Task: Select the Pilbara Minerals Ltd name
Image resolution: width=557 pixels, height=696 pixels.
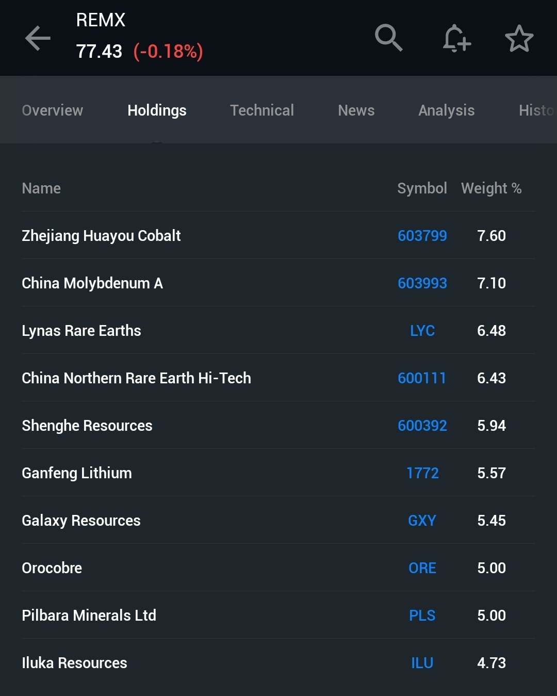Action: point(89,616)
